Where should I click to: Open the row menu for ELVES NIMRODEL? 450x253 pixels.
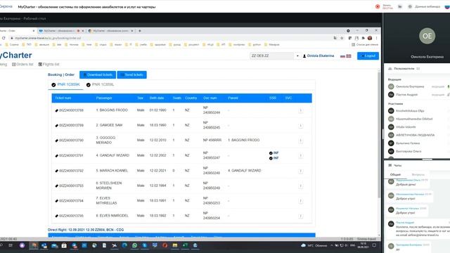point(300,216)
